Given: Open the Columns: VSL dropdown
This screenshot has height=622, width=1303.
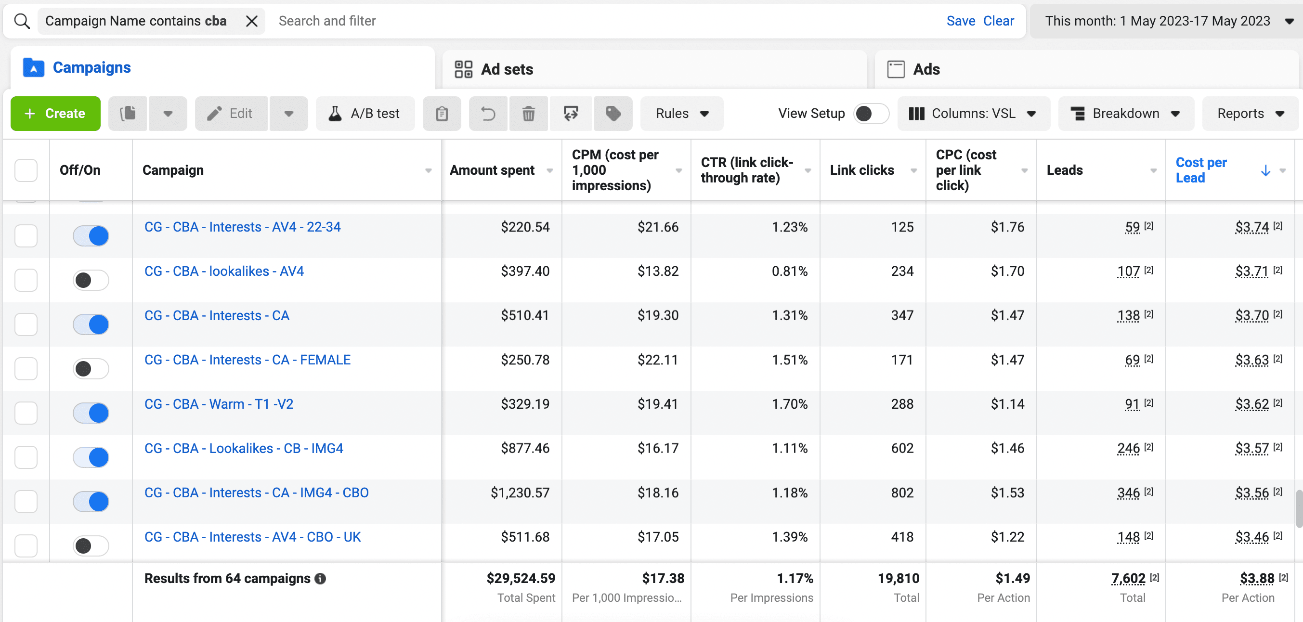Looking at the screenshot, I should (x=973, y=113).
